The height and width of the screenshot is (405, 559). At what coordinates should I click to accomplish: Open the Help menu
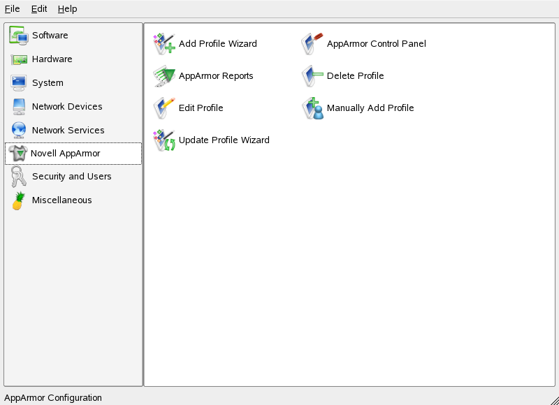point(67,9)
